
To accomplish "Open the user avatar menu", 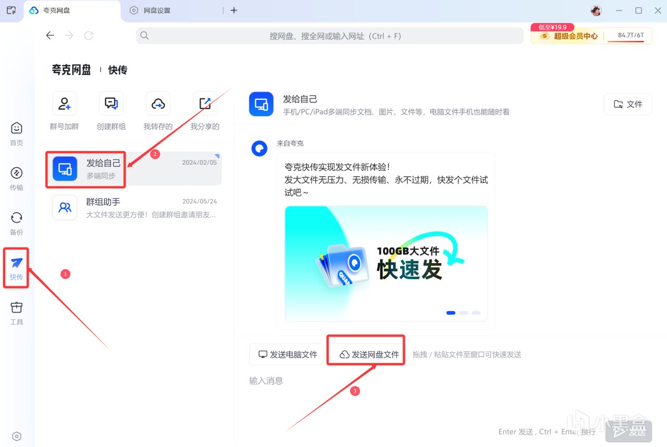I will (596, 10).
